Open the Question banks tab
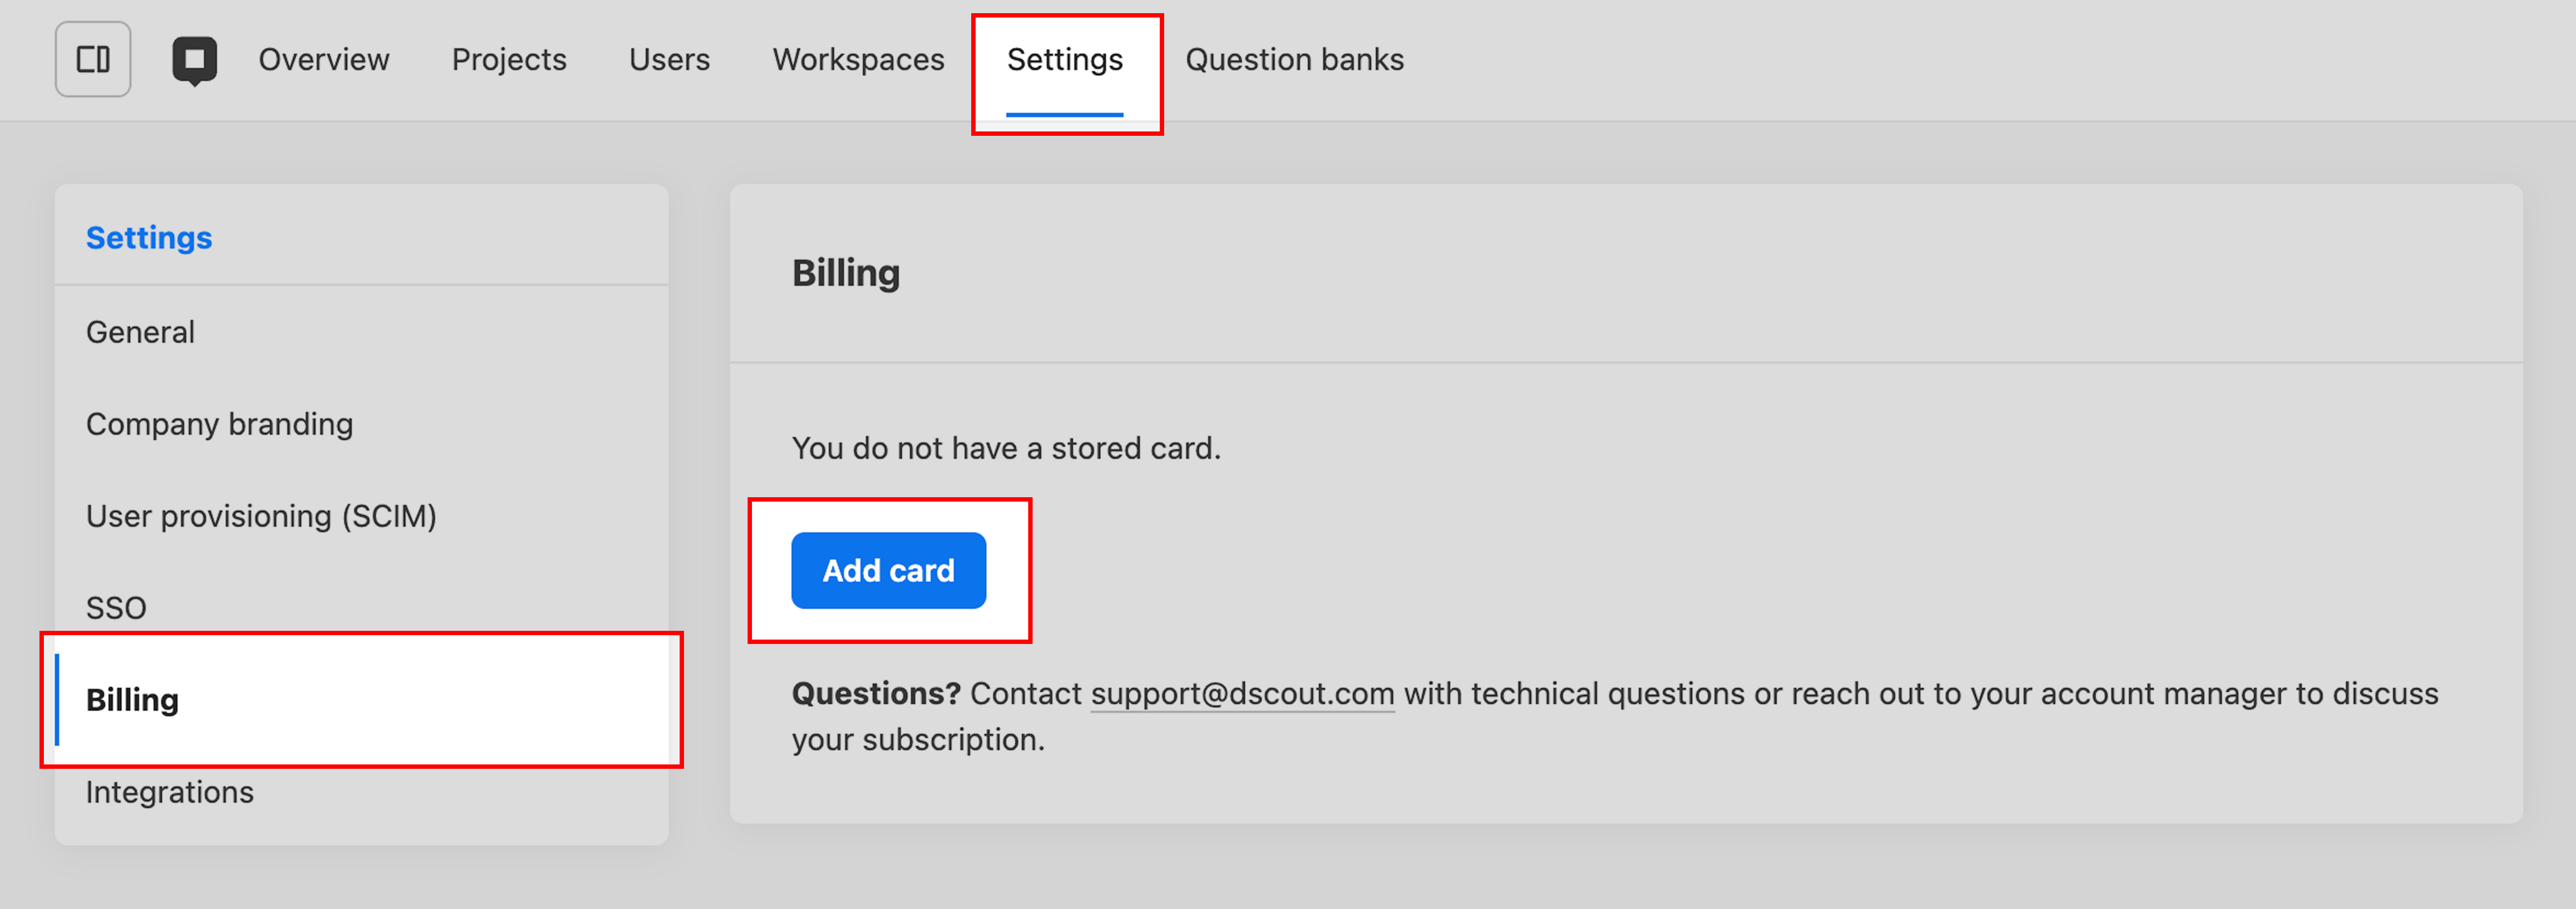Screen dimensions: 2576x909 click(x=1294, y=60)
